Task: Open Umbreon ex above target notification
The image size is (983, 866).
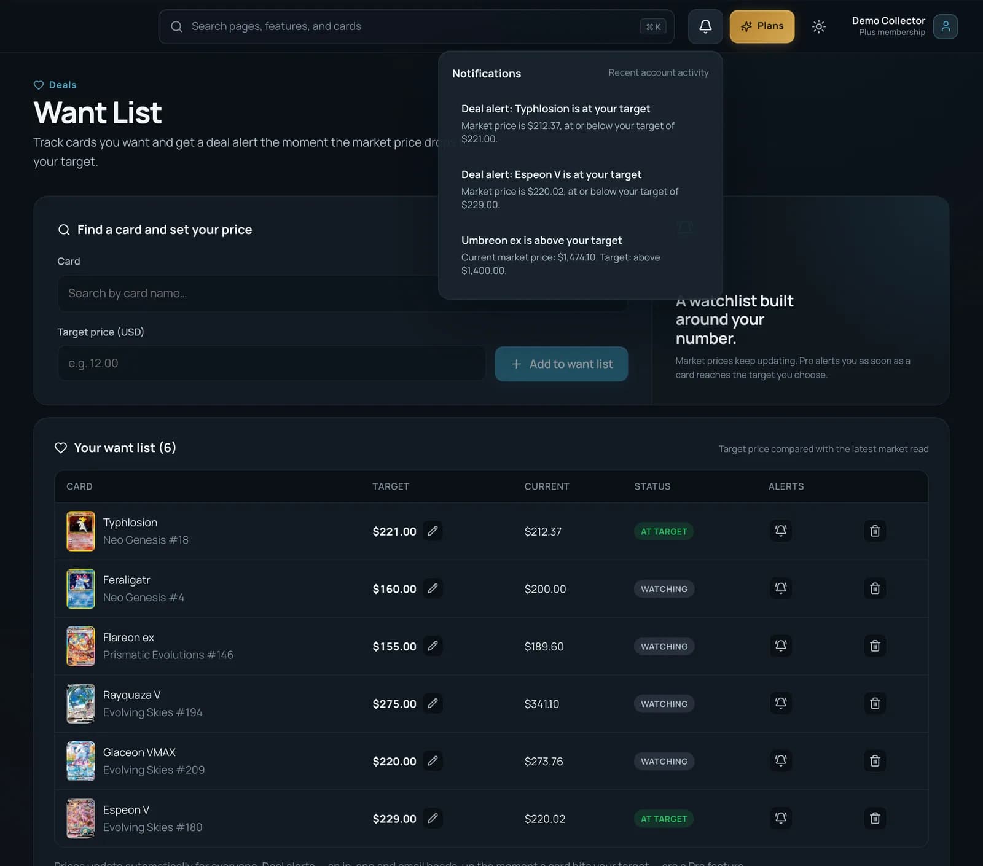Action: [580, 255]
